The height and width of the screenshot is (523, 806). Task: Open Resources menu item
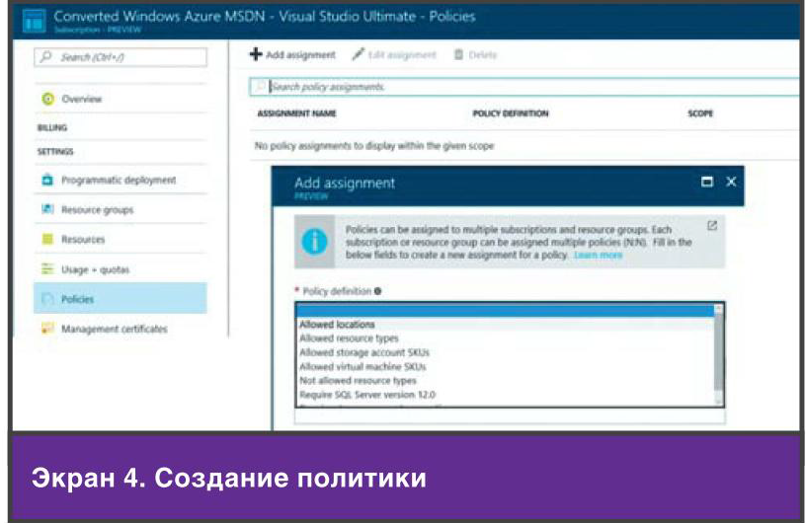121,240
